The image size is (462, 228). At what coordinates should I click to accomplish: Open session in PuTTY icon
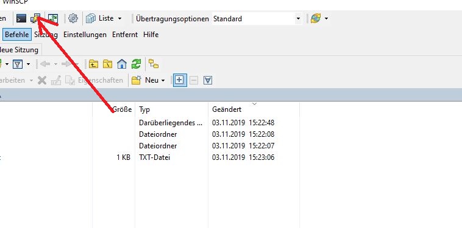click(x=35, y=18)
